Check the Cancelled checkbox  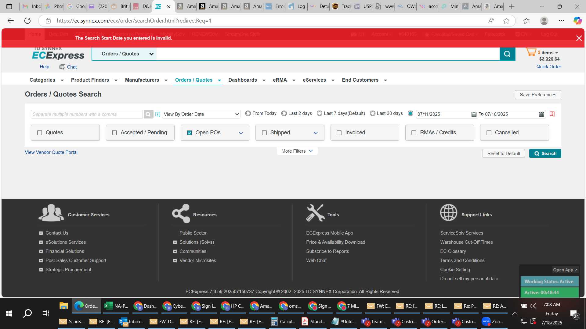[489, 133]
